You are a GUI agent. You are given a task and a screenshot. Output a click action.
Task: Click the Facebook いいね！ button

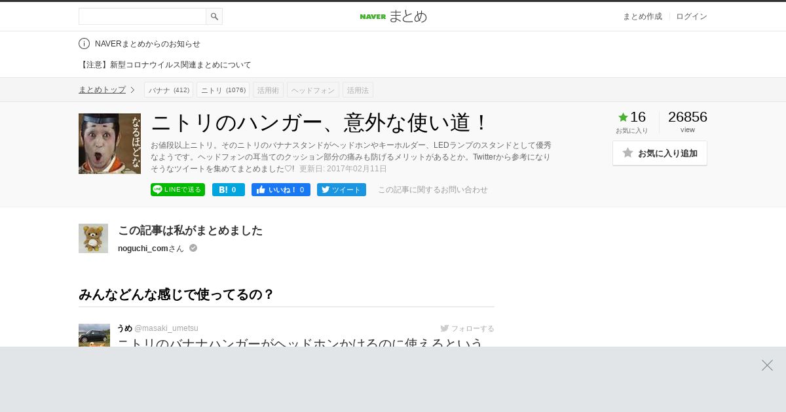(x=280, y=190)
